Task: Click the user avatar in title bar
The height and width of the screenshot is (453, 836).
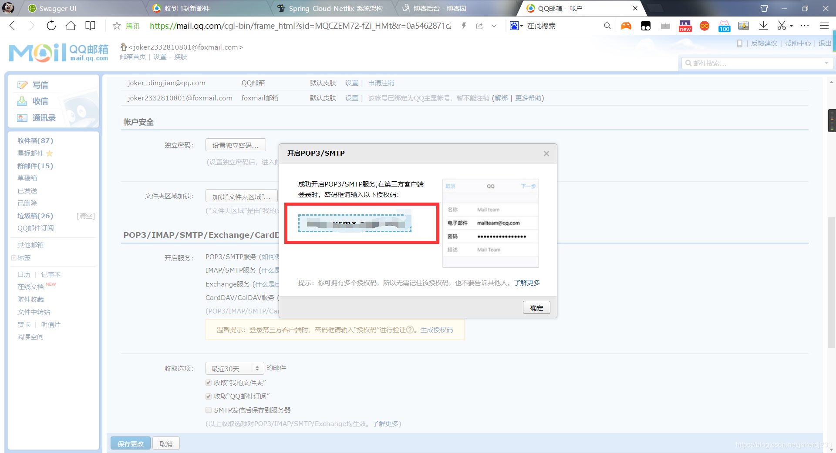Action: [x=8, y=8]
